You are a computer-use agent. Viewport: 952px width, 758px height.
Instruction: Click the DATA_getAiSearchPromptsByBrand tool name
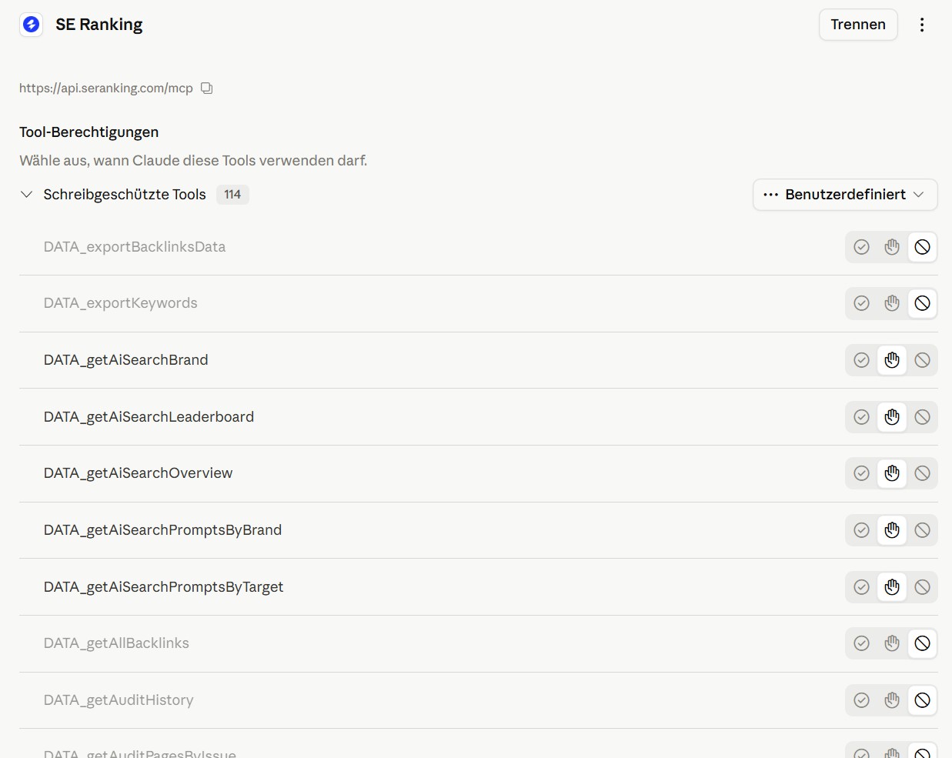pos(163,530)
